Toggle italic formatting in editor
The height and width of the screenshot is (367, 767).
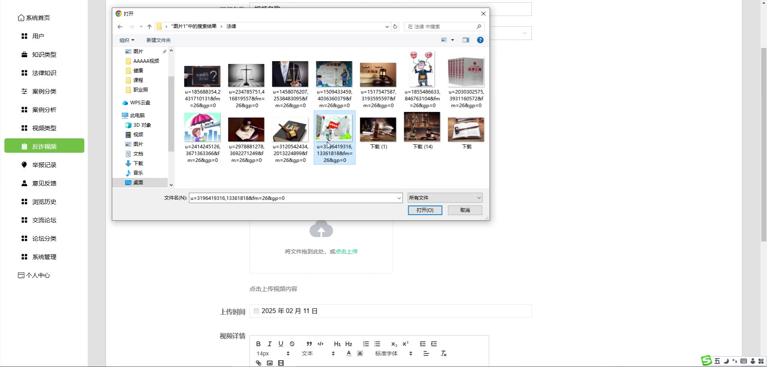(x=270, y=344)
